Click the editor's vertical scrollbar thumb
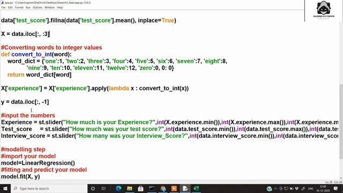 pyautogui.click(x=341, y=122)
